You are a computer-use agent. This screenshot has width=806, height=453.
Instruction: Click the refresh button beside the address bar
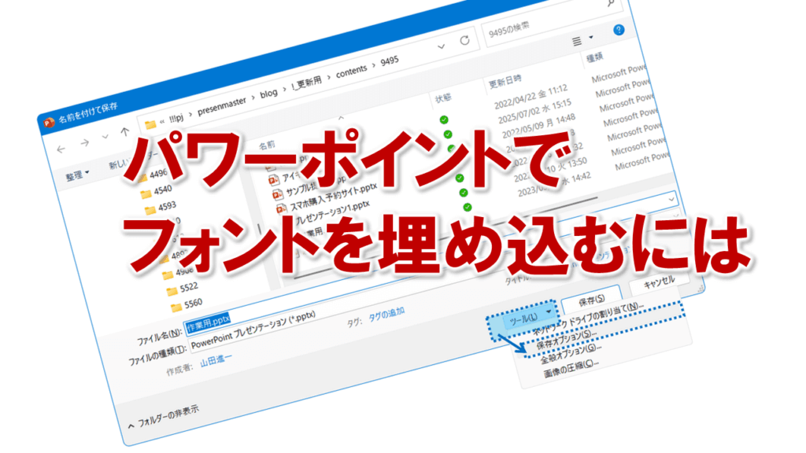tap(465, 39)
